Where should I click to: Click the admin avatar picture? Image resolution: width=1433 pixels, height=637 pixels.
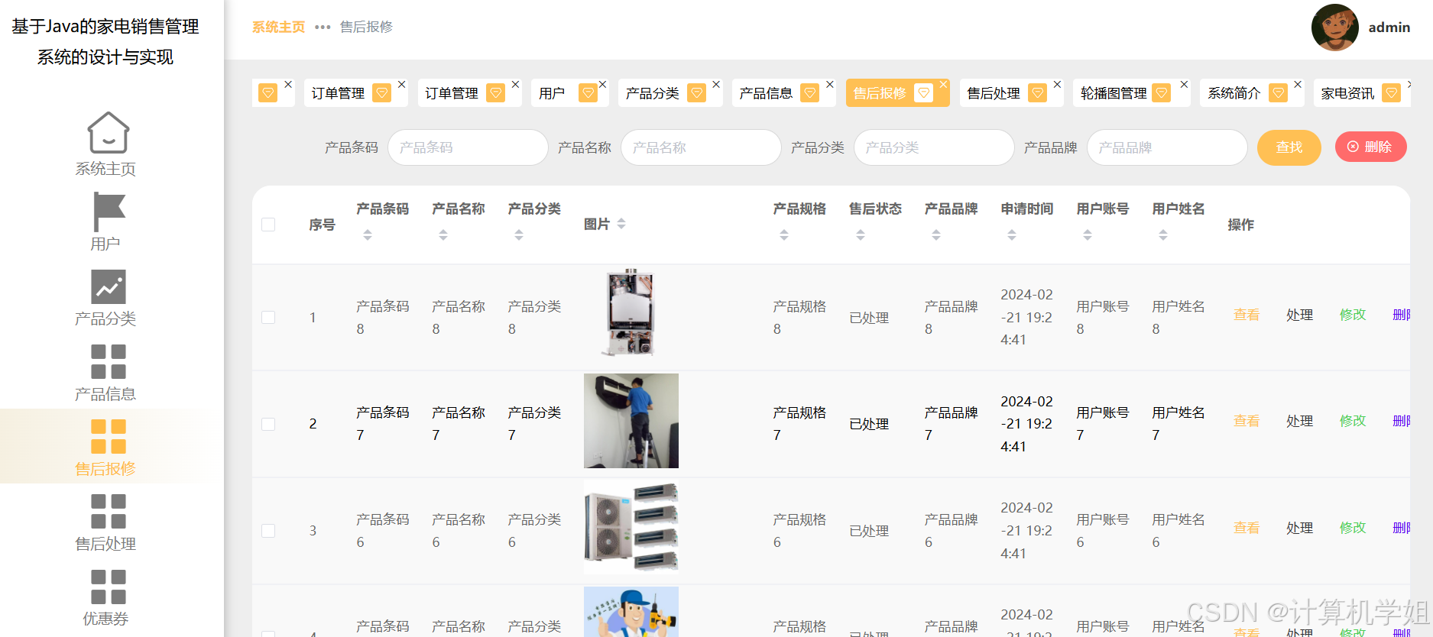pos(1334,27)
